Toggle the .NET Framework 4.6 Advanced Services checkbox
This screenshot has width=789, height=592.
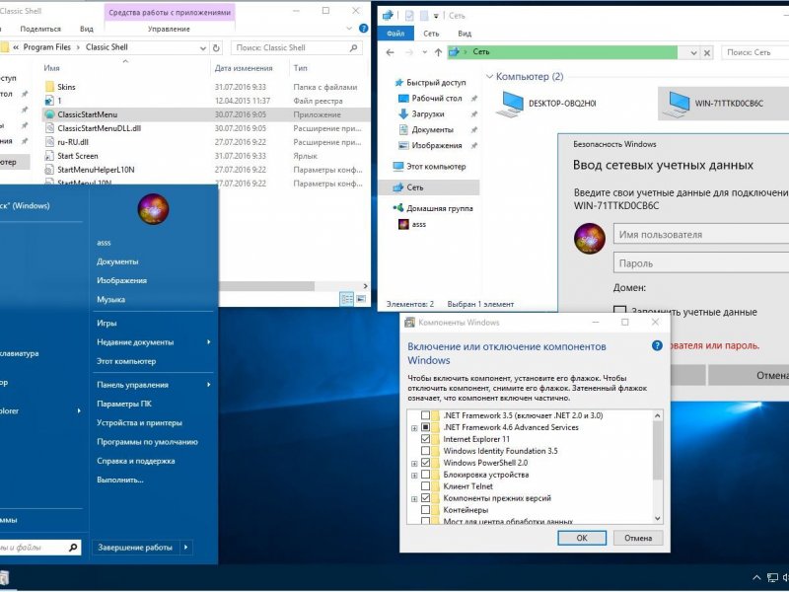(x=425, y=427)
